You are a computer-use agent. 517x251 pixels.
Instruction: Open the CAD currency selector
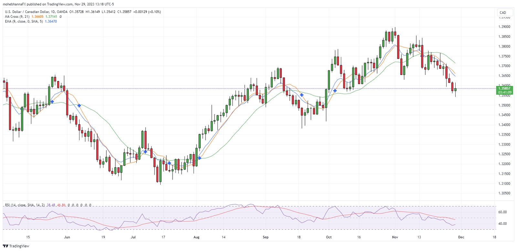point(503,13)
